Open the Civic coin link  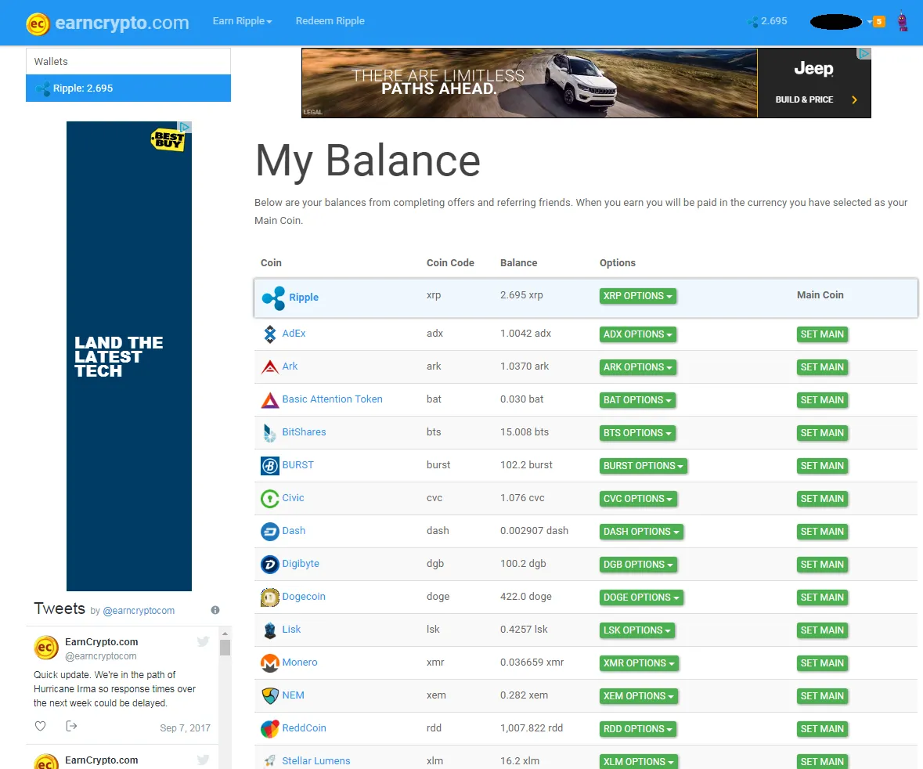[293, 498]
